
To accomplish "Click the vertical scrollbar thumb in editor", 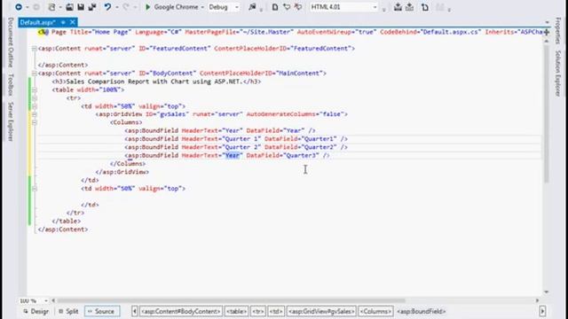I will click(x=547, y=113).
